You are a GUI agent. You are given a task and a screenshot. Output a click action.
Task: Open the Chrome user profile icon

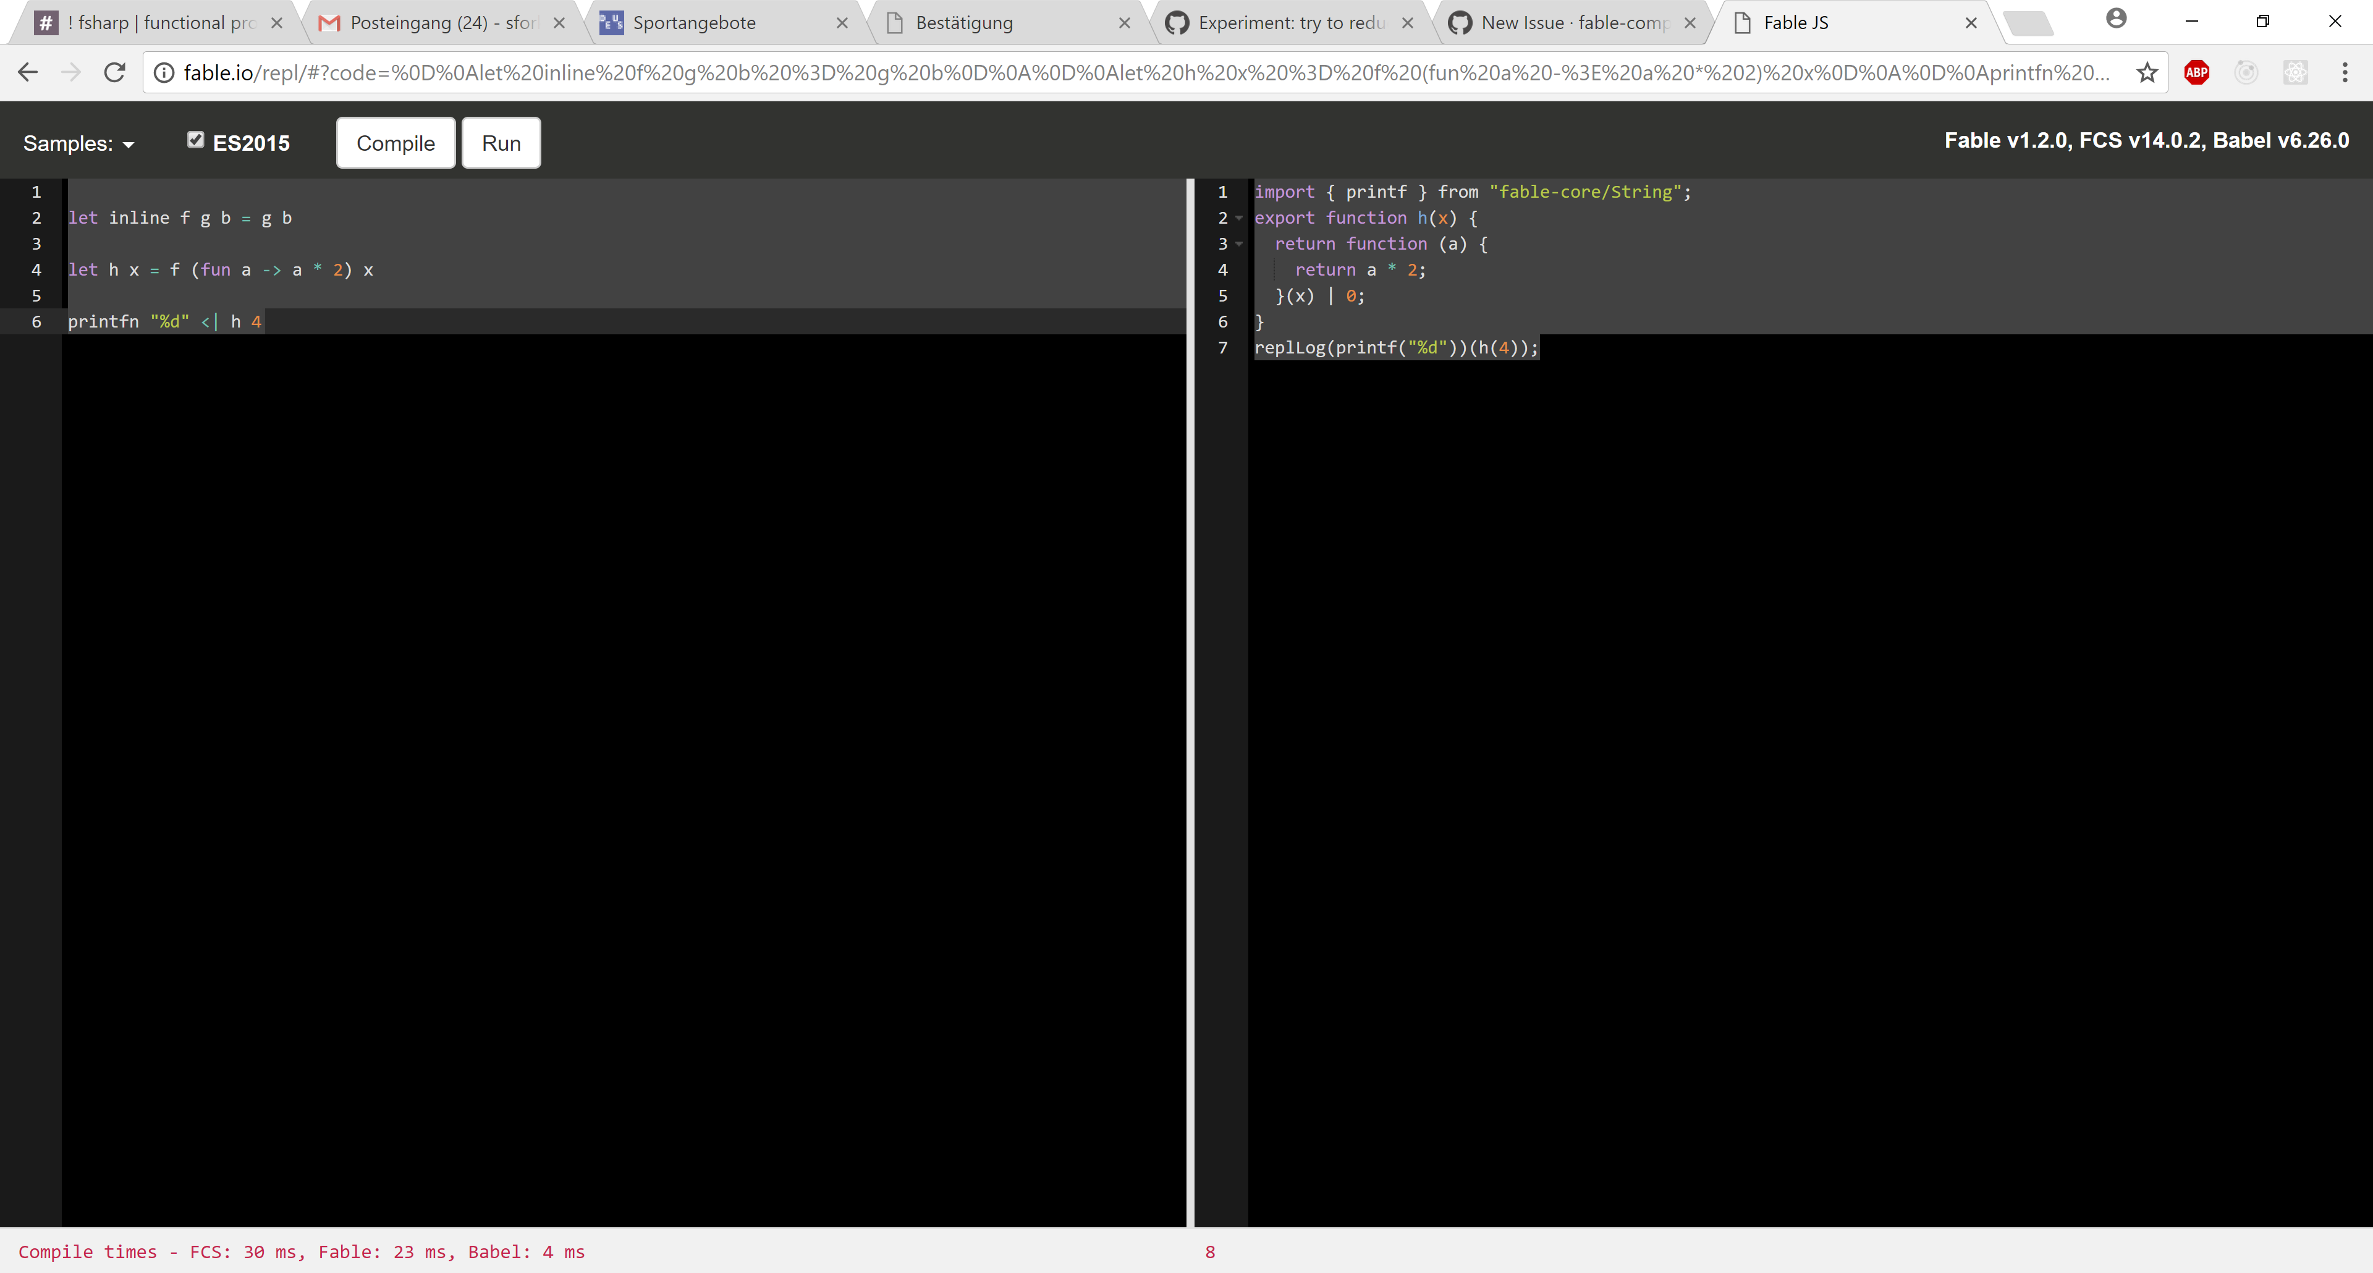tap(2116, 19)
